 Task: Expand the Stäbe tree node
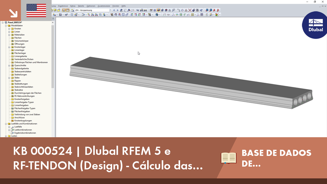point(9,78)
